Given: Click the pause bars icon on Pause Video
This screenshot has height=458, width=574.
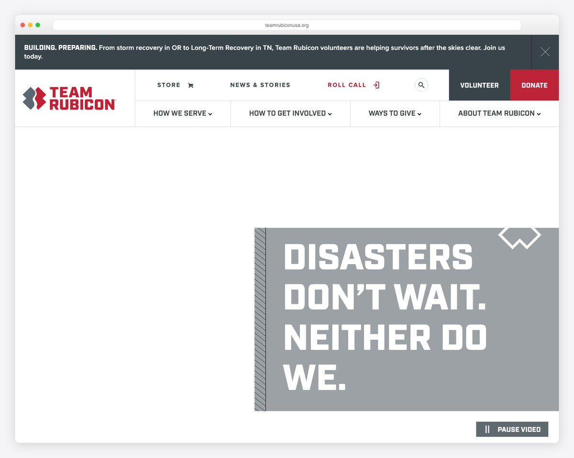Looking at the screenshot, I should (487, 429).
